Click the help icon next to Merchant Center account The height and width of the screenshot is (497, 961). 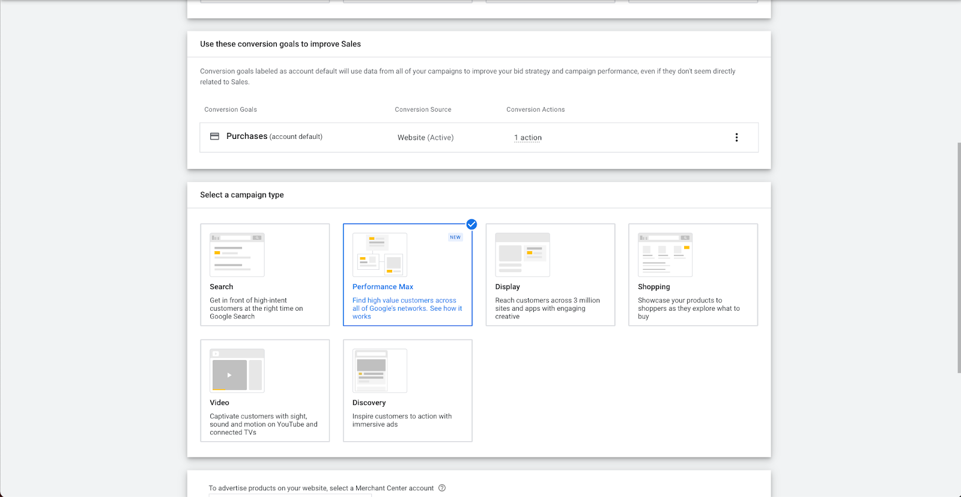pyautogui.click(x=442, y=488)
